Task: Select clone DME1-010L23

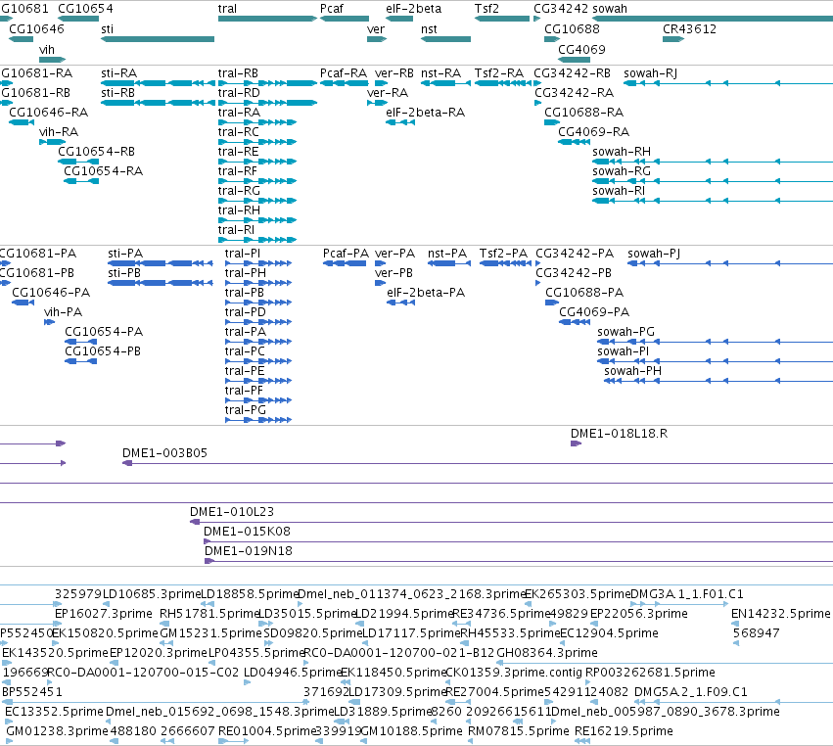Action: (x=511, y=523)
